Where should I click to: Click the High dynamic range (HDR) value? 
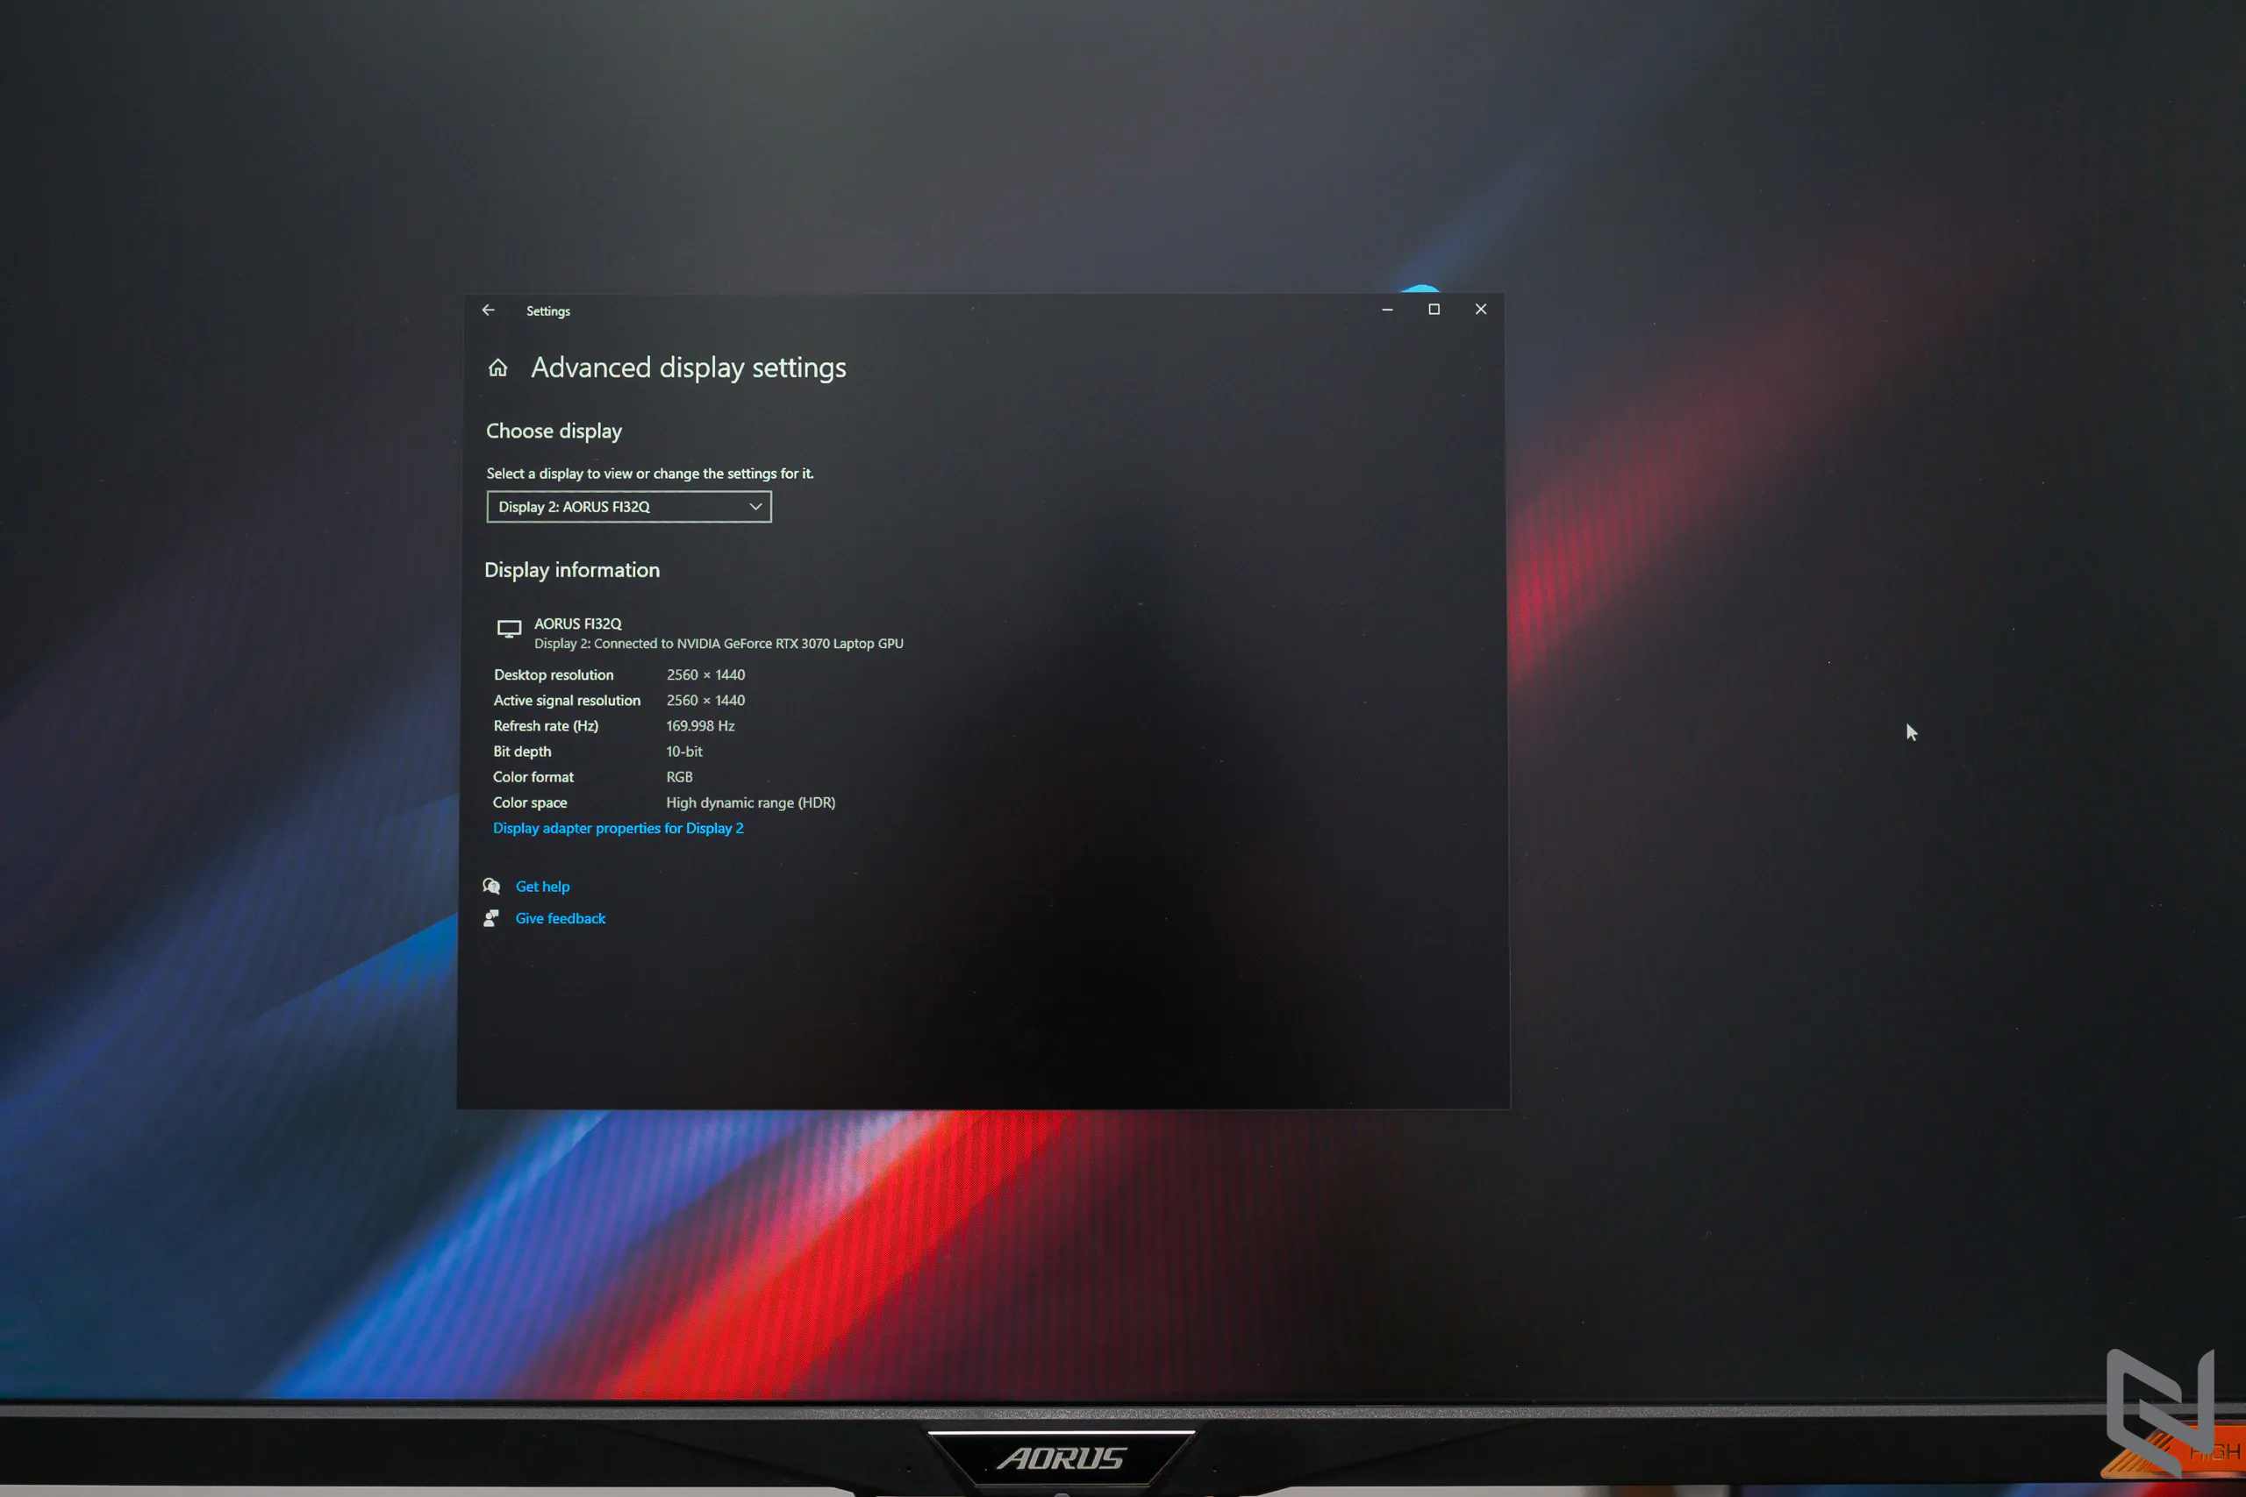click(x=751, y=802)
